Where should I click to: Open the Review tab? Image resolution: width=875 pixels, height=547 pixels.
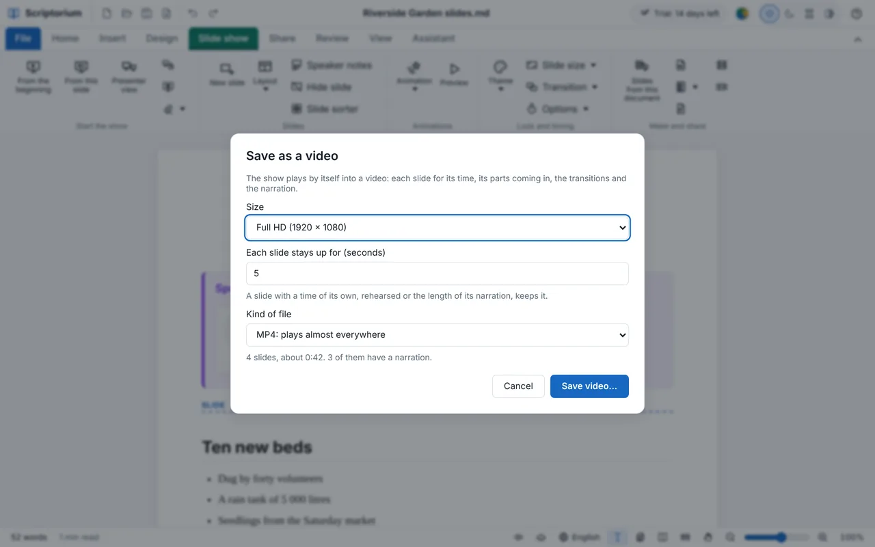pos(332,38)
